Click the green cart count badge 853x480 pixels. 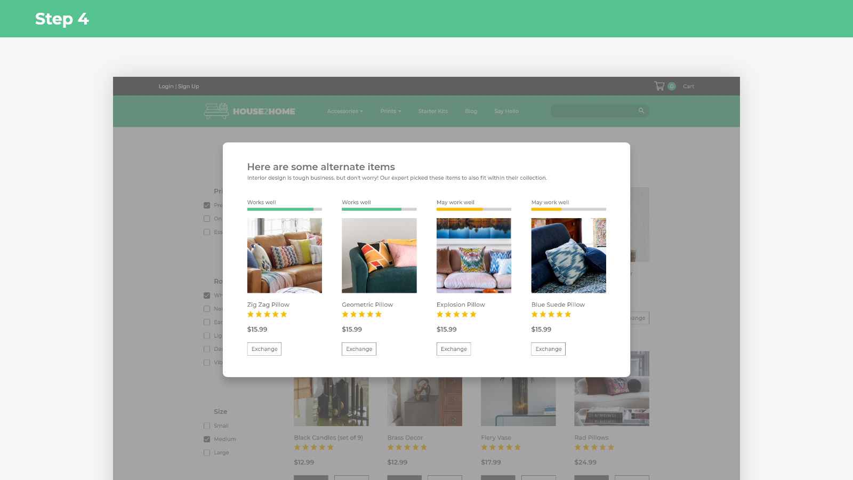pyautogui.click(x=672, y=86)
